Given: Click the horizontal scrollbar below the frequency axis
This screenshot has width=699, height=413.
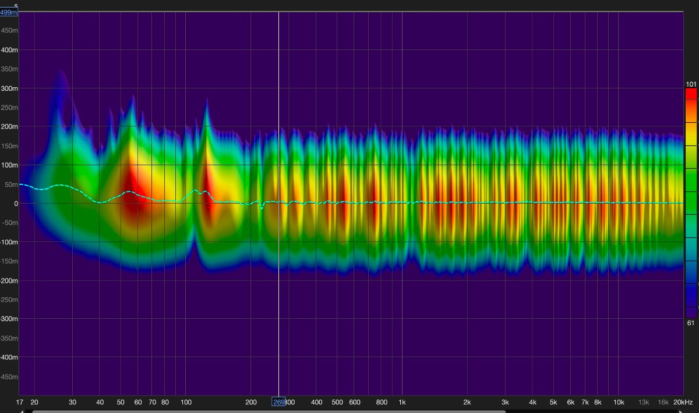Looking at the screenshot, I should point(268,411).
